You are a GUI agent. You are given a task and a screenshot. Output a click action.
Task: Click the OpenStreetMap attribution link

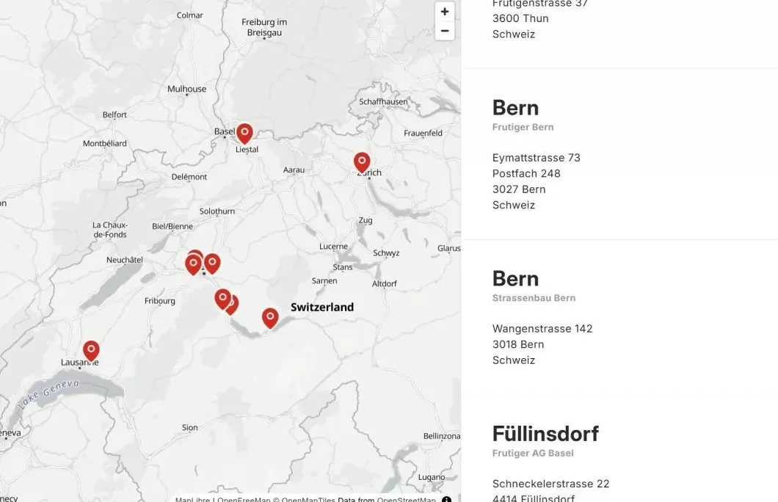click(406, 500)
